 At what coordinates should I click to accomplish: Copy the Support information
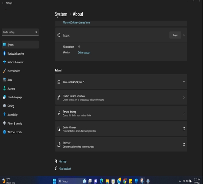coord(175,35)
